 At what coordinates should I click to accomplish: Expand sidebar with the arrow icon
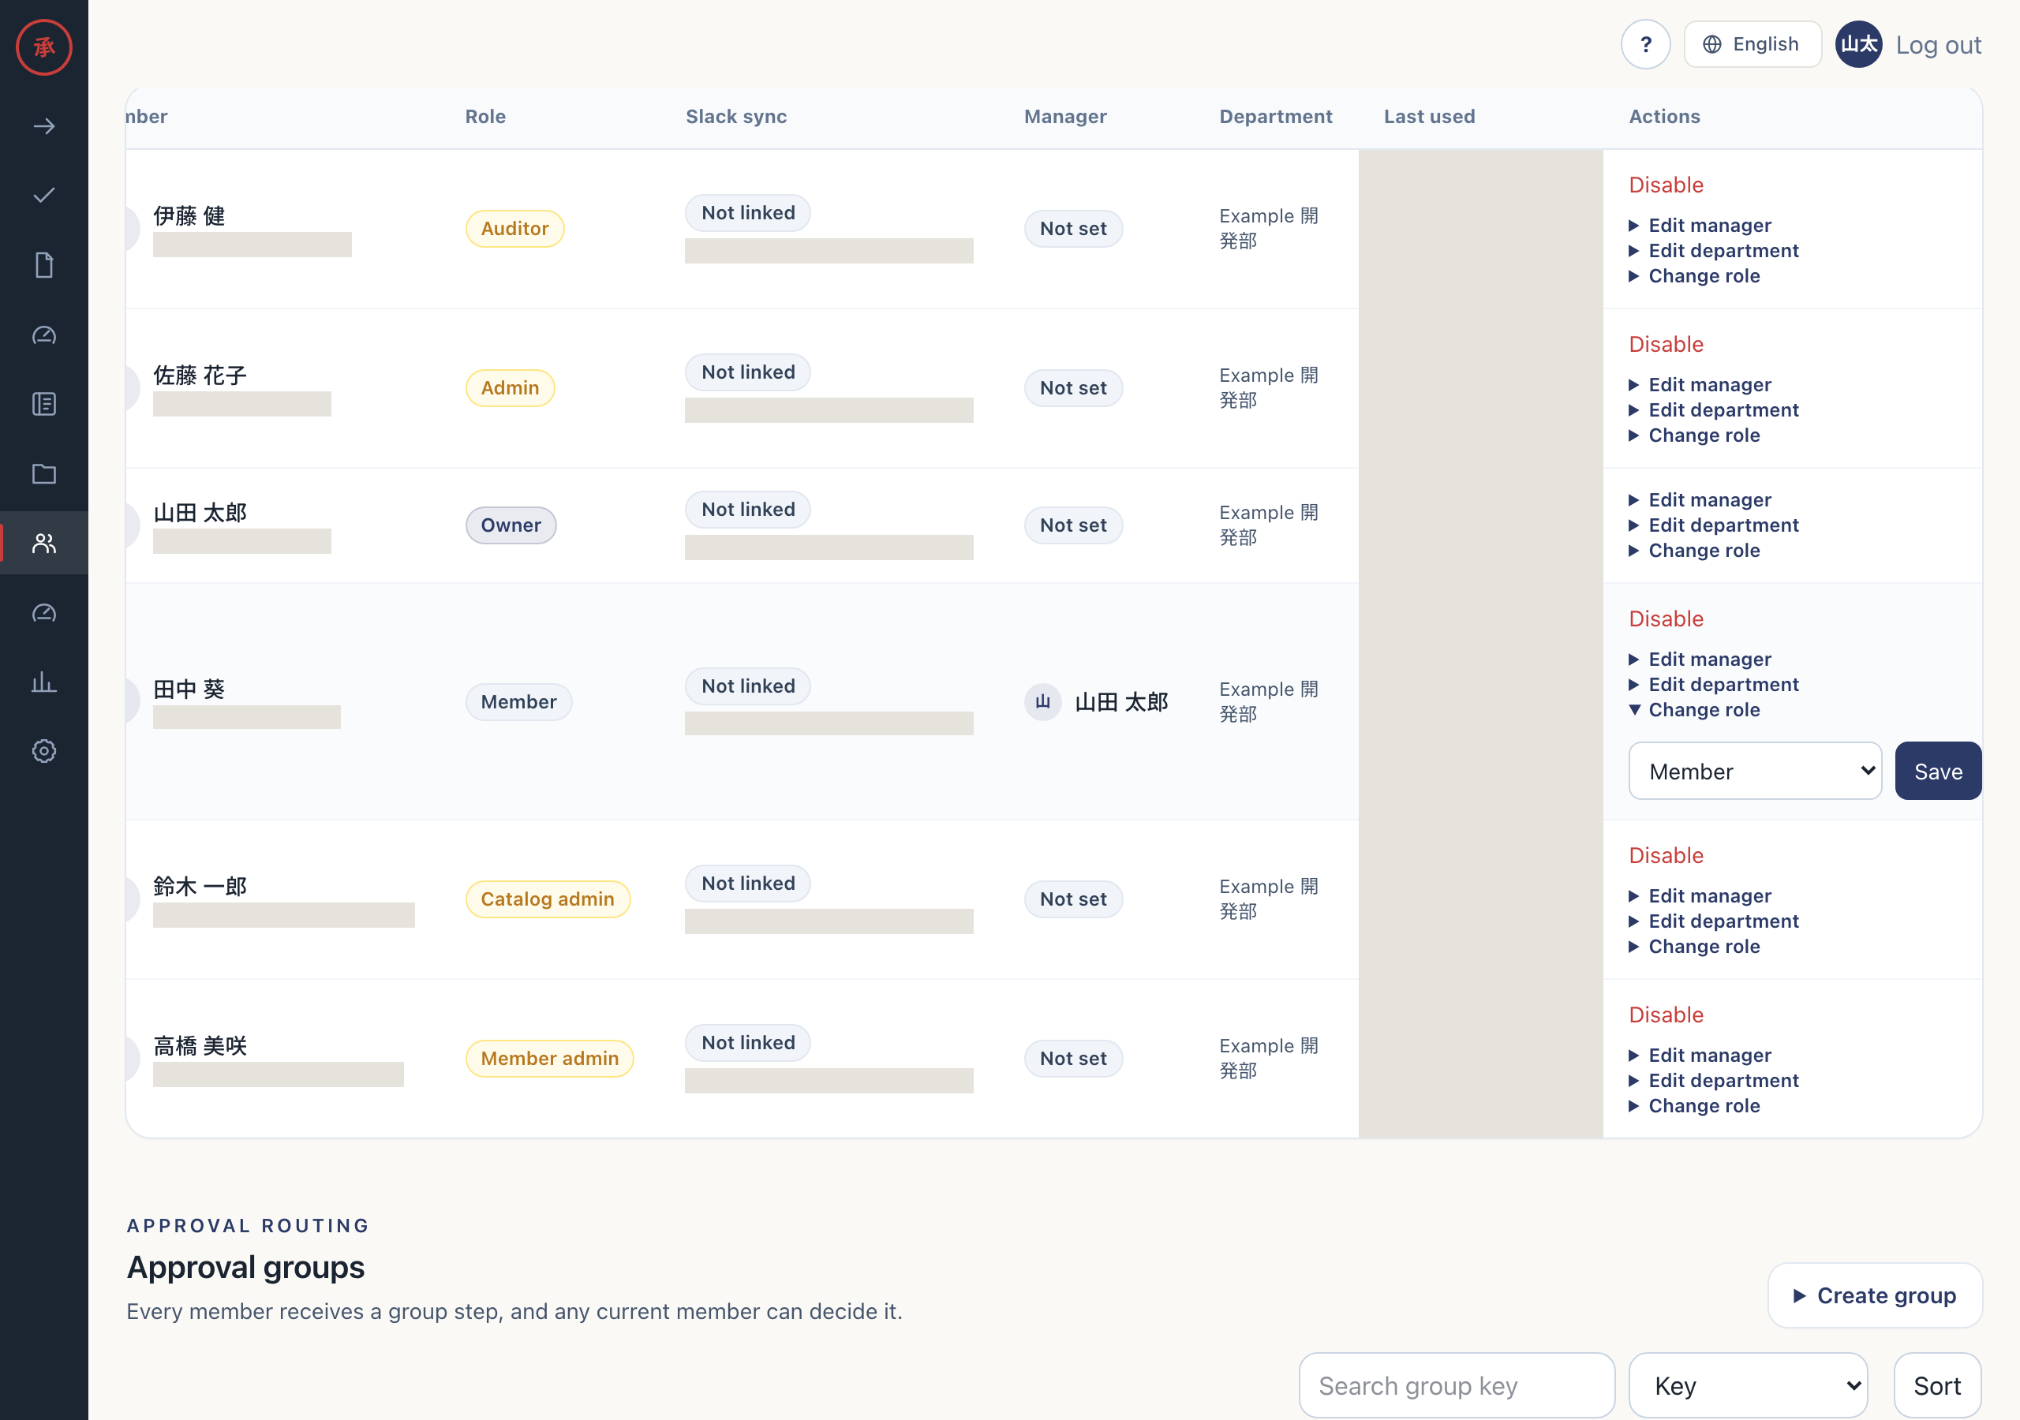[44, 127]
